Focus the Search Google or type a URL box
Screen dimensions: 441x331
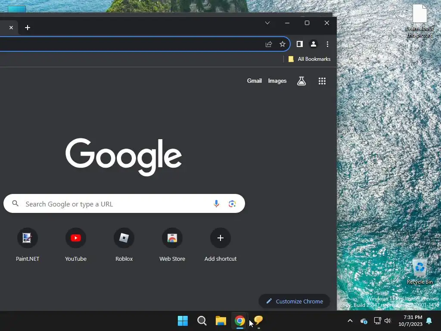[x=124, y=203]
